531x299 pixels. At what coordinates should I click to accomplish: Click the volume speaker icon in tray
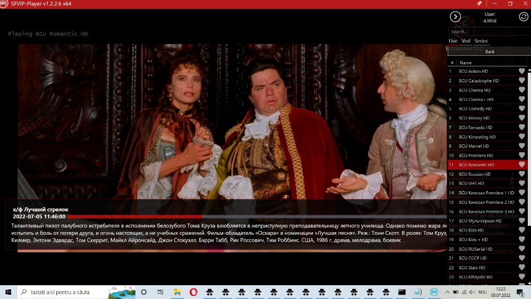(472, 292)
